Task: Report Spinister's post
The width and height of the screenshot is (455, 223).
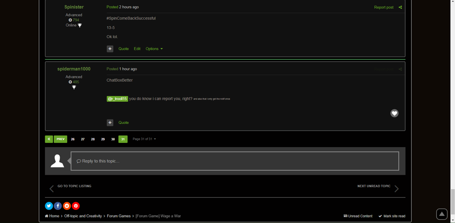Action: pyautogui.click(x=384, y=7)
